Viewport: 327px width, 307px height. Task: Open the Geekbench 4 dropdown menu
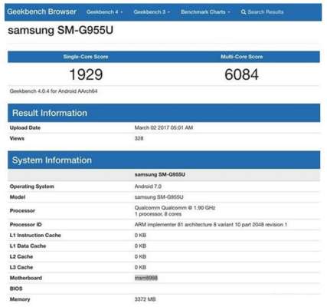(104, 12)
